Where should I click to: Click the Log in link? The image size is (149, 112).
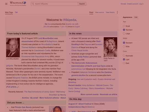pyautogui.click(x=141, y=4)
